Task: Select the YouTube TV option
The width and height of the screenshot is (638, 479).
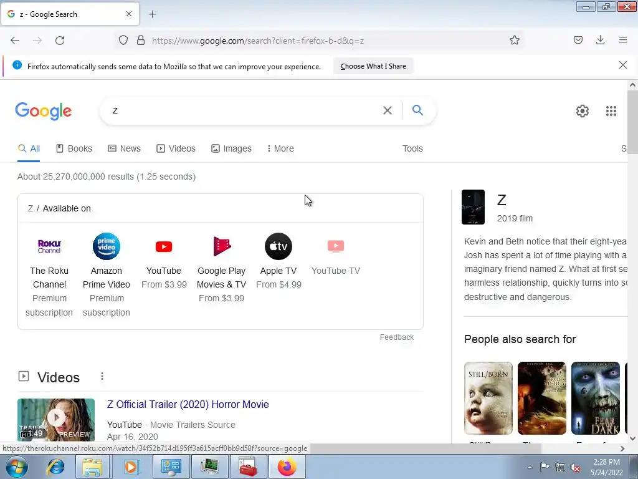Action: (x=336, y=254)
